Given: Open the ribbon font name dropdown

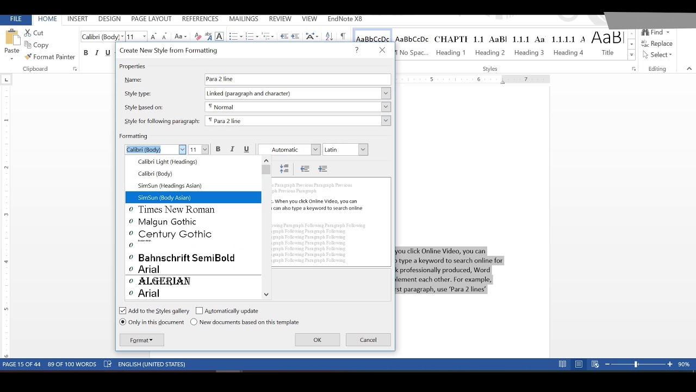Looking at the screenshot, I should 122,36.
